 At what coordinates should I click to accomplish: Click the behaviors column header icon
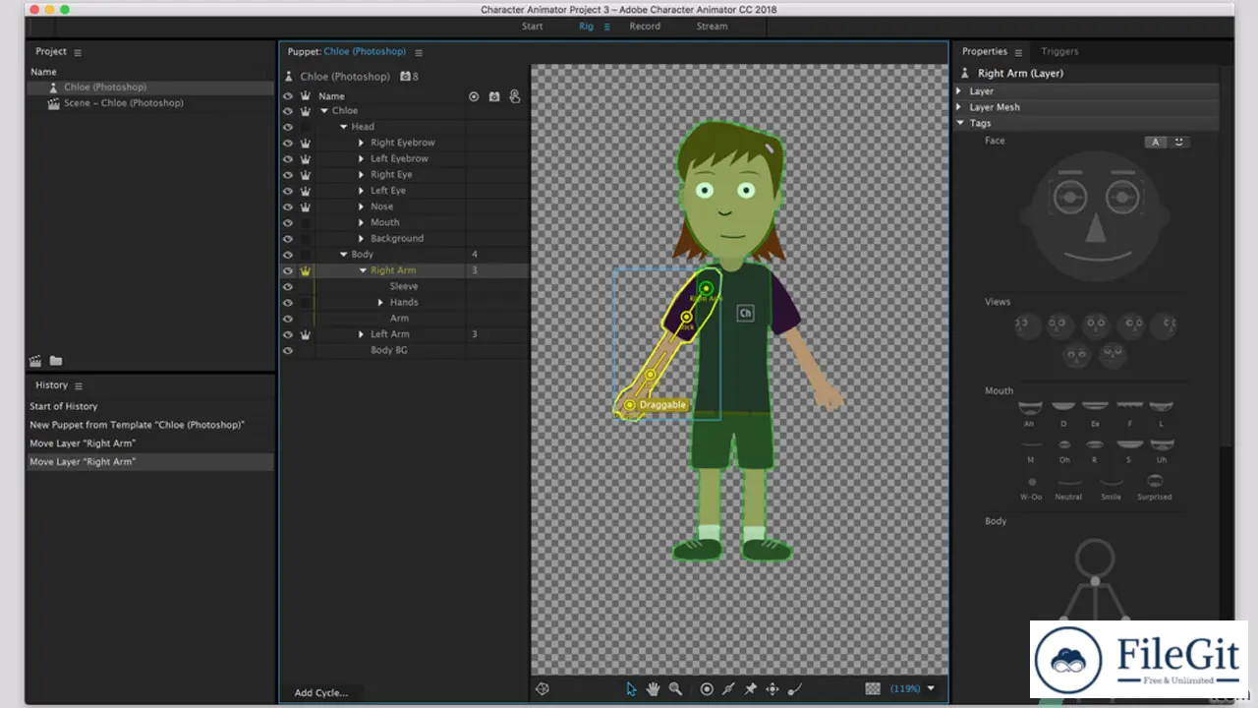pos(514,96)
